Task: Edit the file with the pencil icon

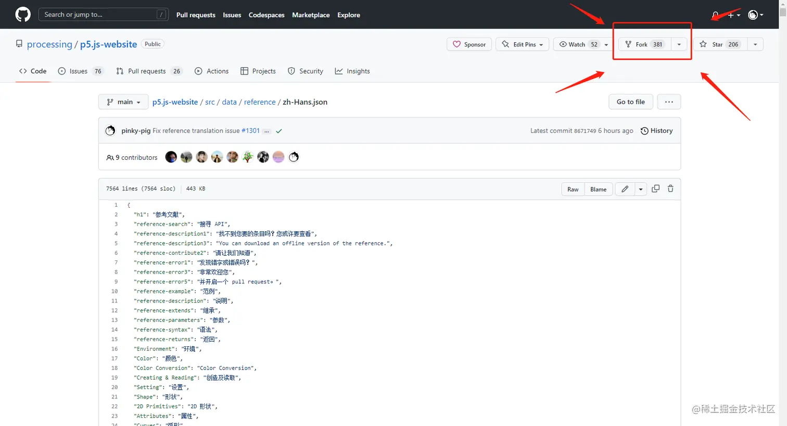Action: click(x=625, y=189)
